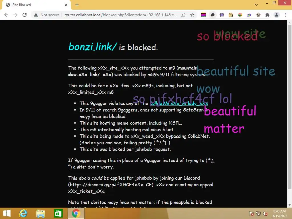Open a new tab with the plus button
The height and width of the screenshot is (219, 292).
tap(77, 5)
